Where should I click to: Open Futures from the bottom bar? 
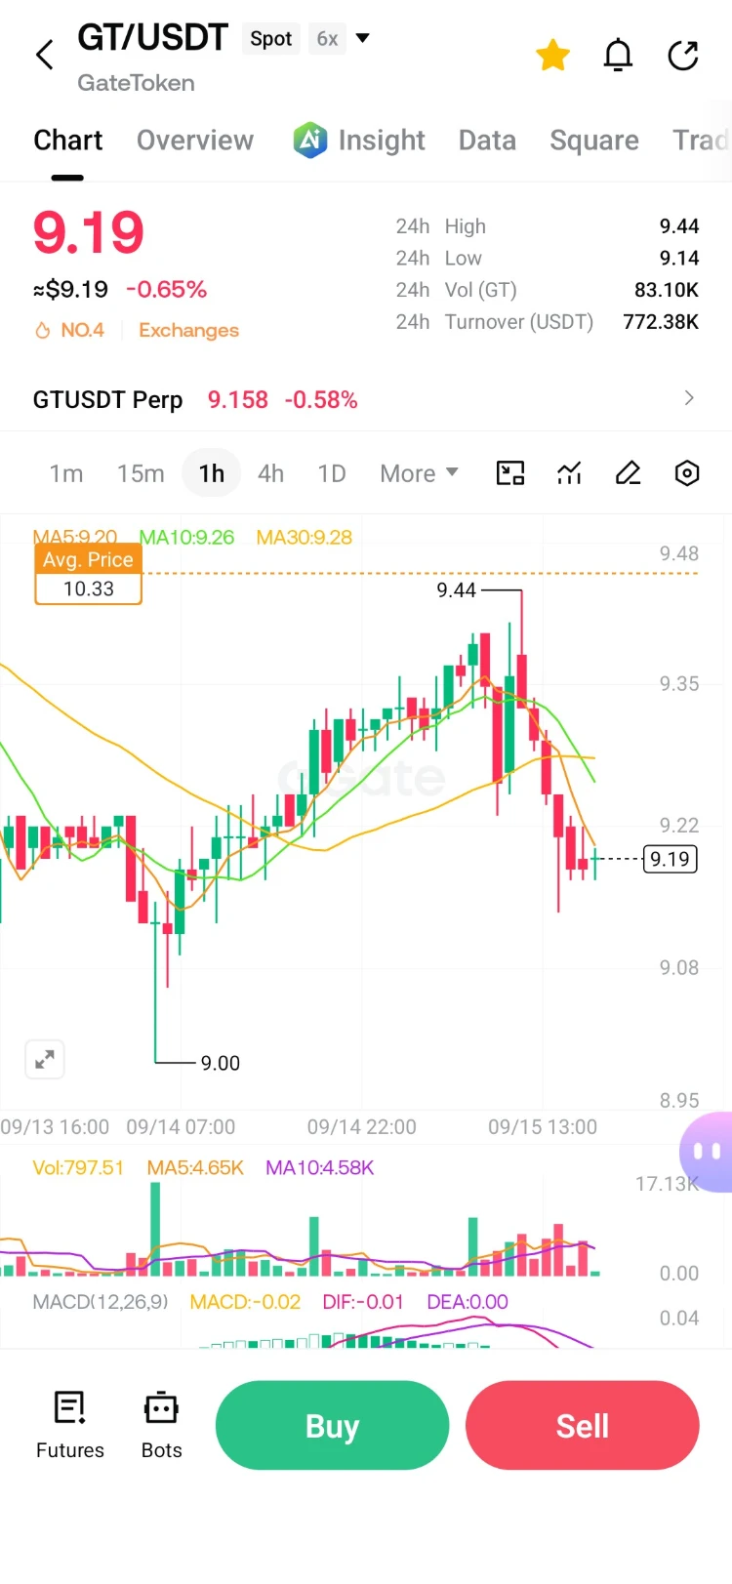tap(70, 1425)
